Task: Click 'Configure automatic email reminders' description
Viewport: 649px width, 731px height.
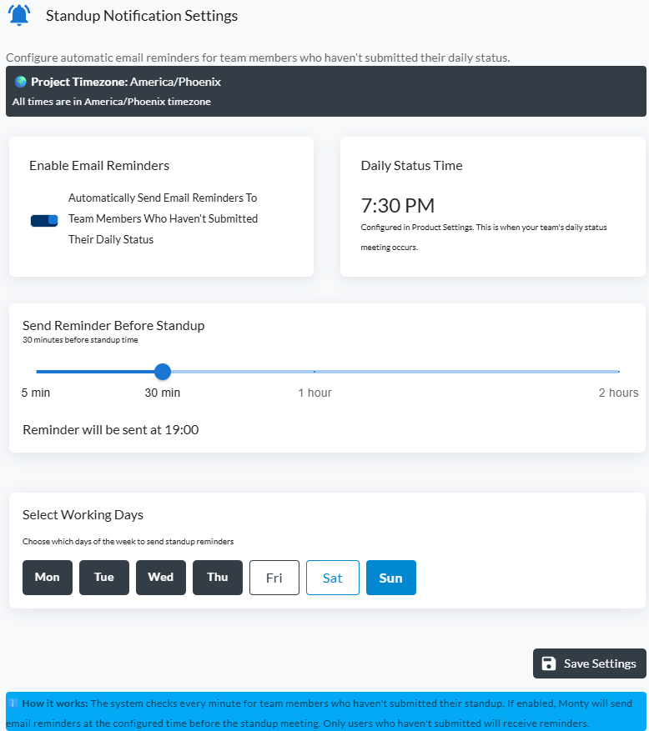Action: point(258,58)
